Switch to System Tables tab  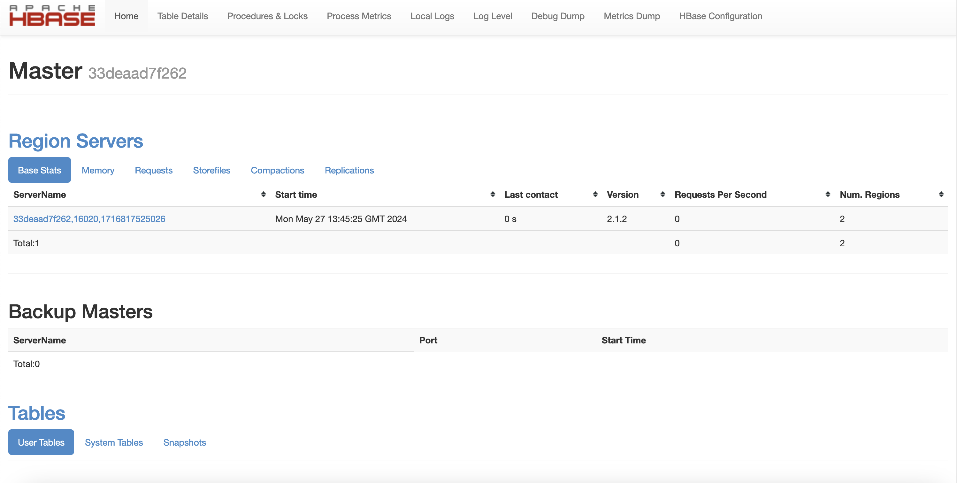point(114,442)
